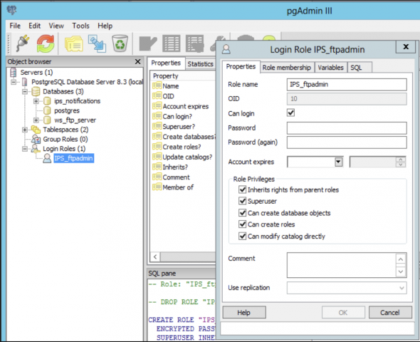Viewport: 420px width, 342px height.
Task: Toggle the Superuser privilege checkbox
Action: pos(243,201)
